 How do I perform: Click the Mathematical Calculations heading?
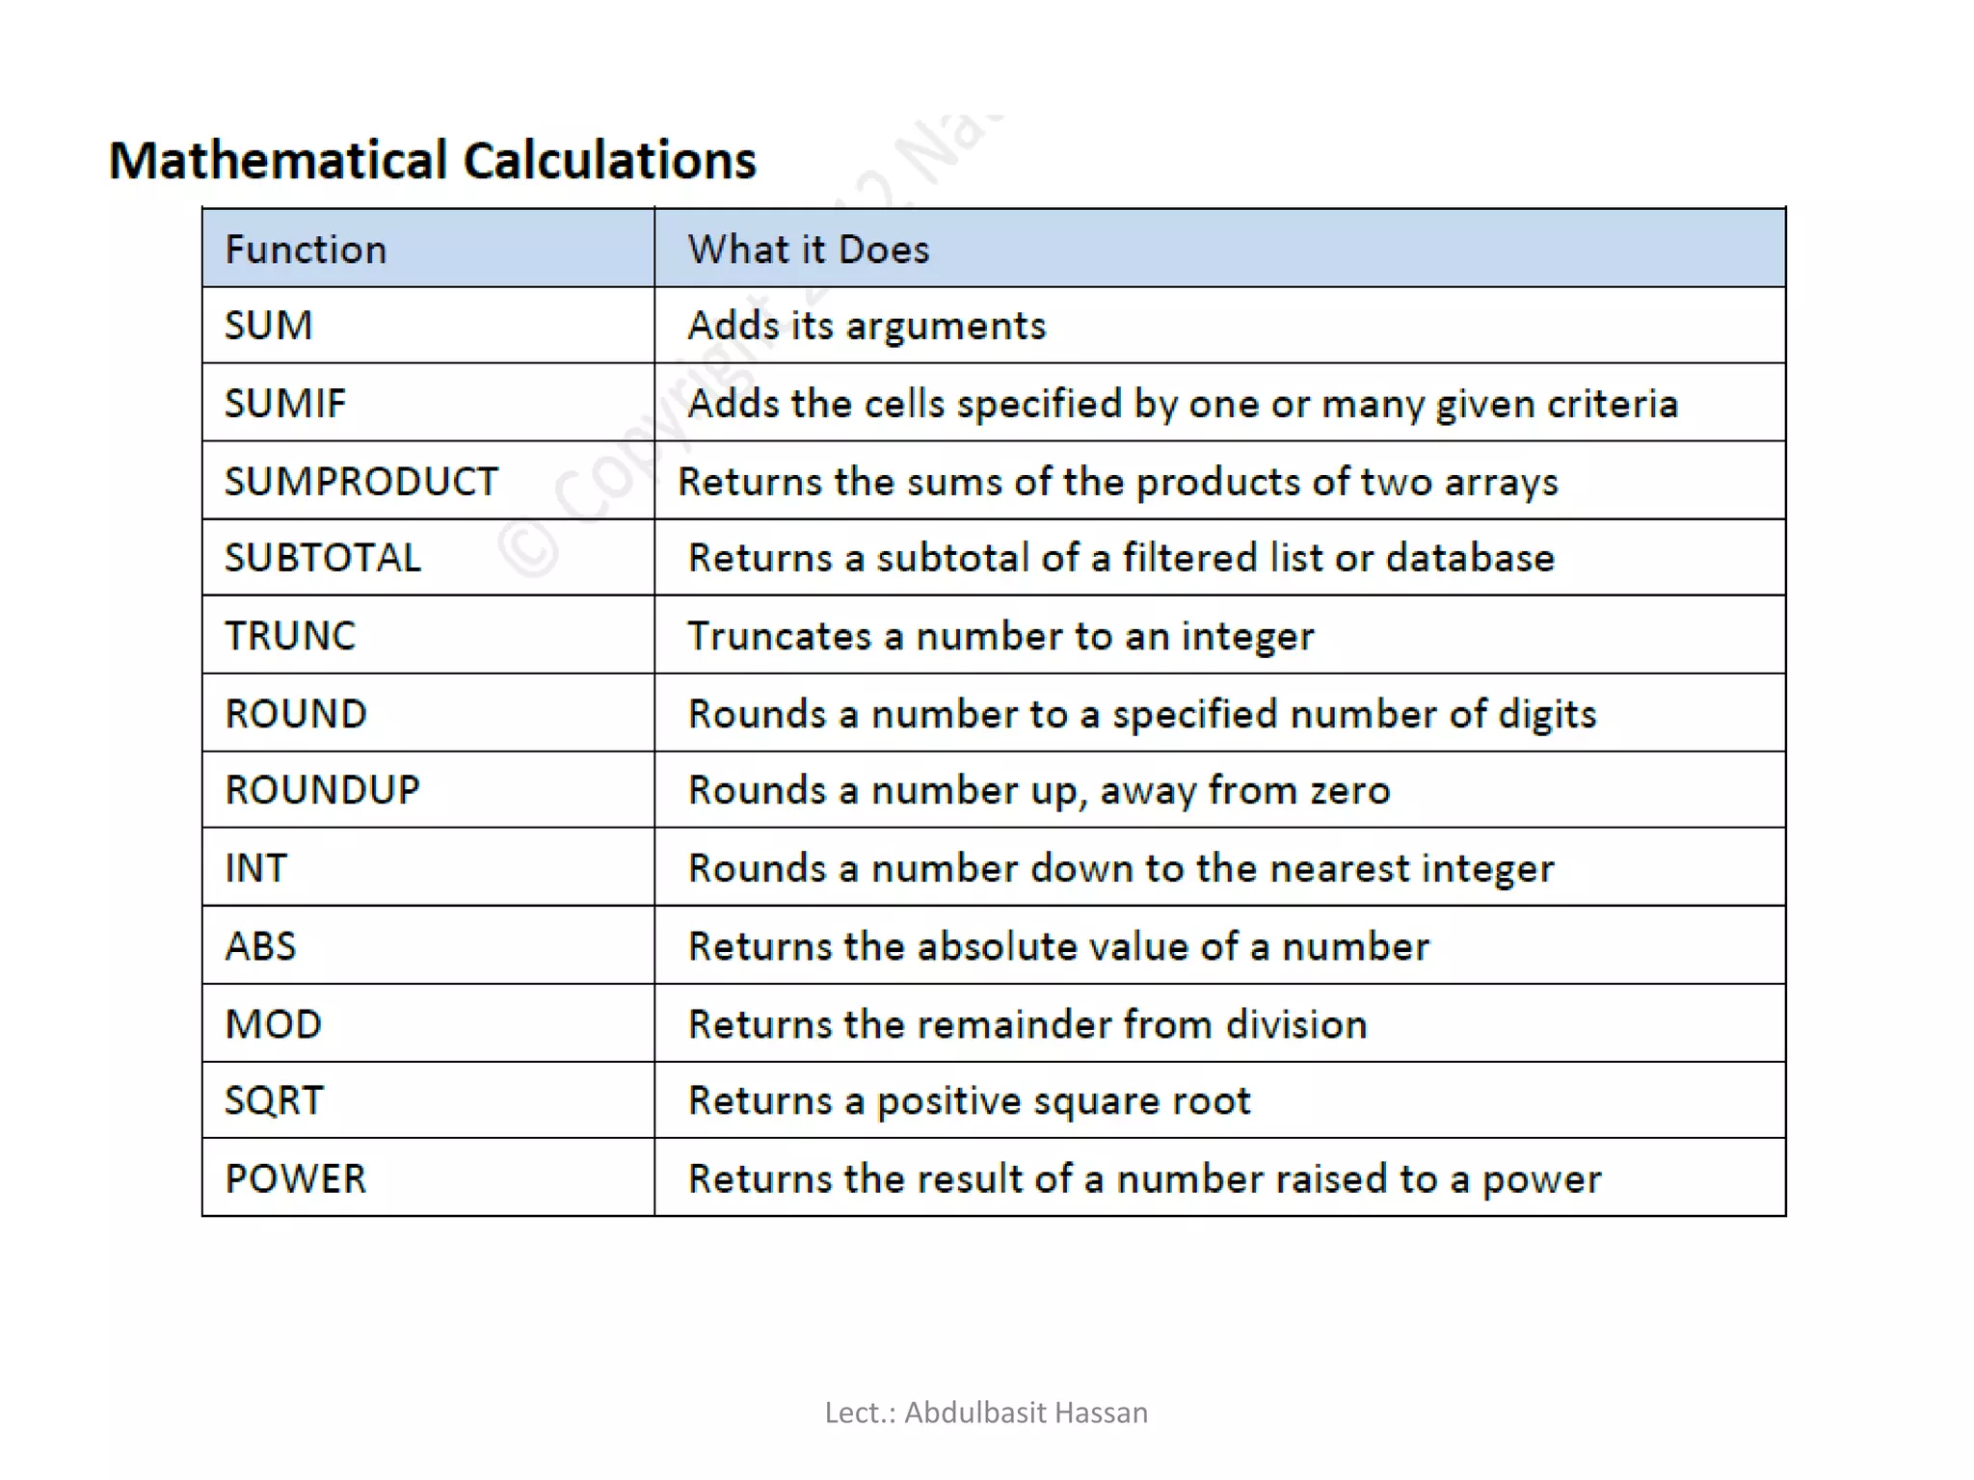point(433,160)
